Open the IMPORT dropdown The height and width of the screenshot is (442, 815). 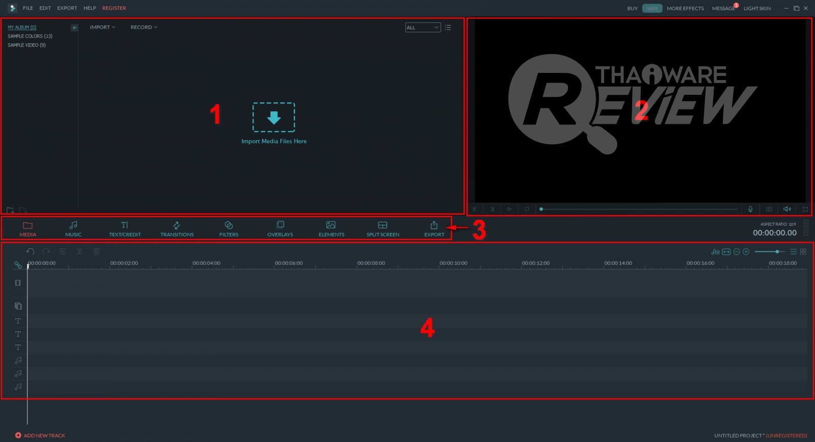coord(102,28)
